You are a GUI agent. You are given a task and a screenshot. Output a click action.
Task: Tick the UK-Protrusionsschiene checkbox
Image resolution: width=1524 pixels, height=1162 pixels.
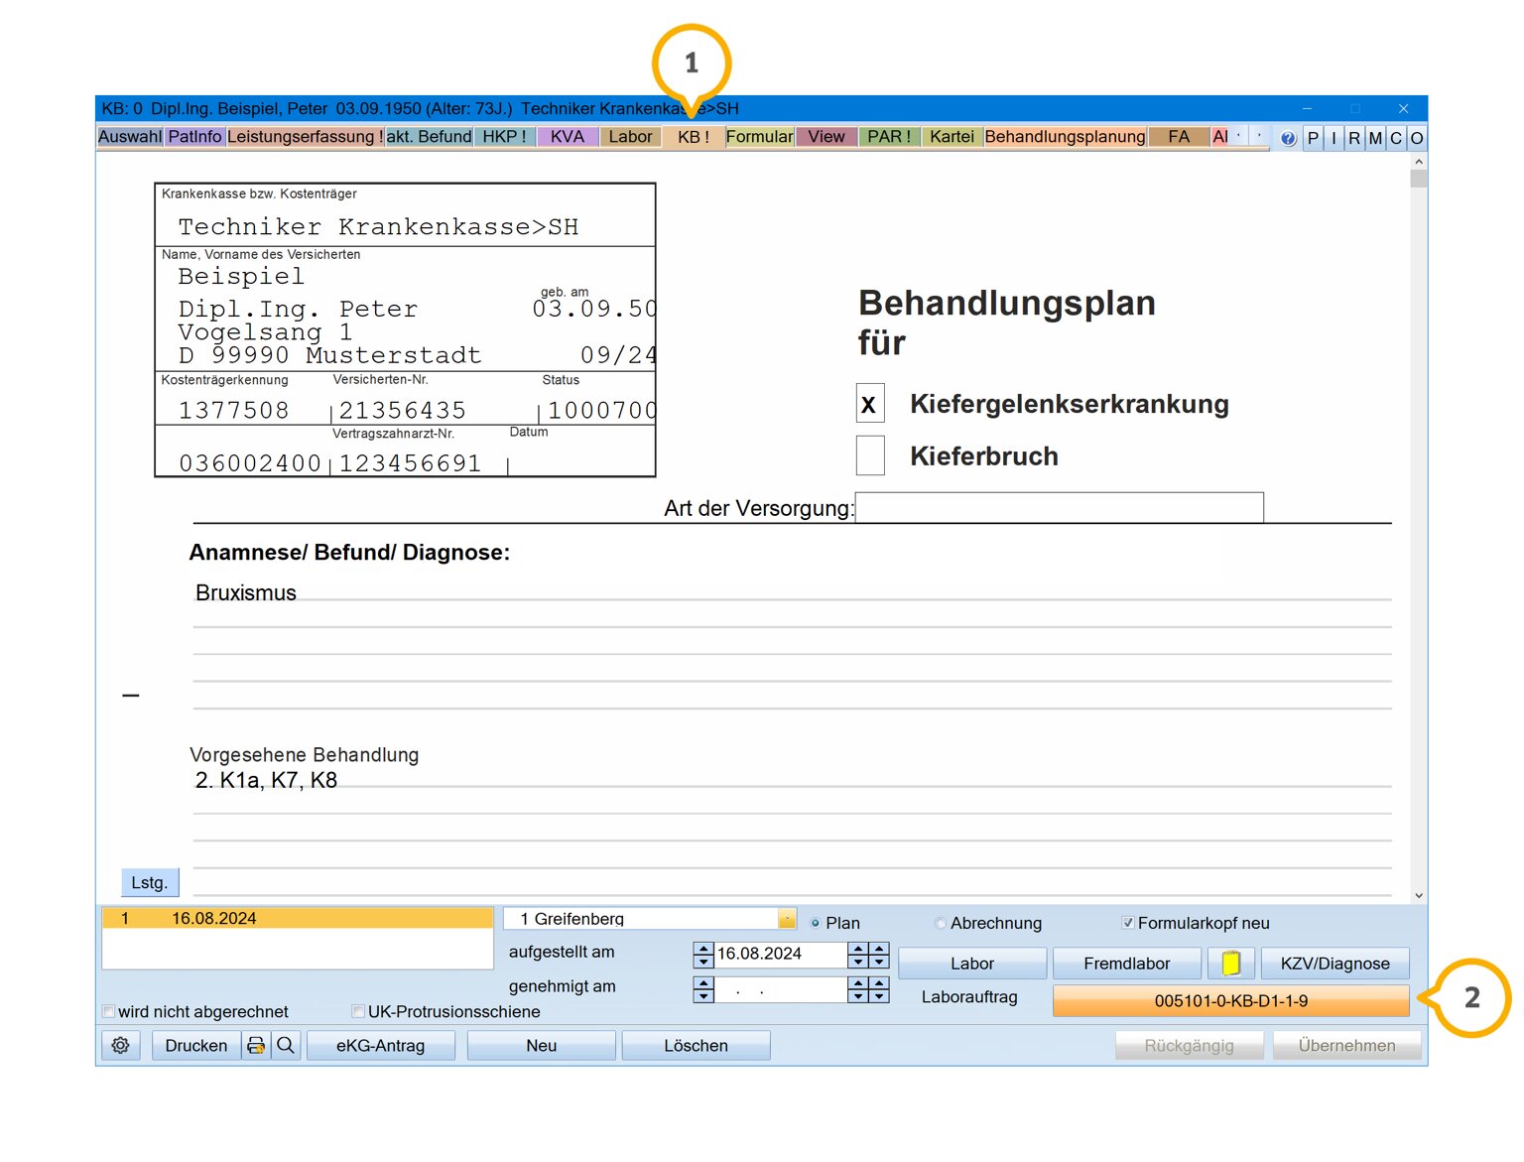(x=358, y=1011)
